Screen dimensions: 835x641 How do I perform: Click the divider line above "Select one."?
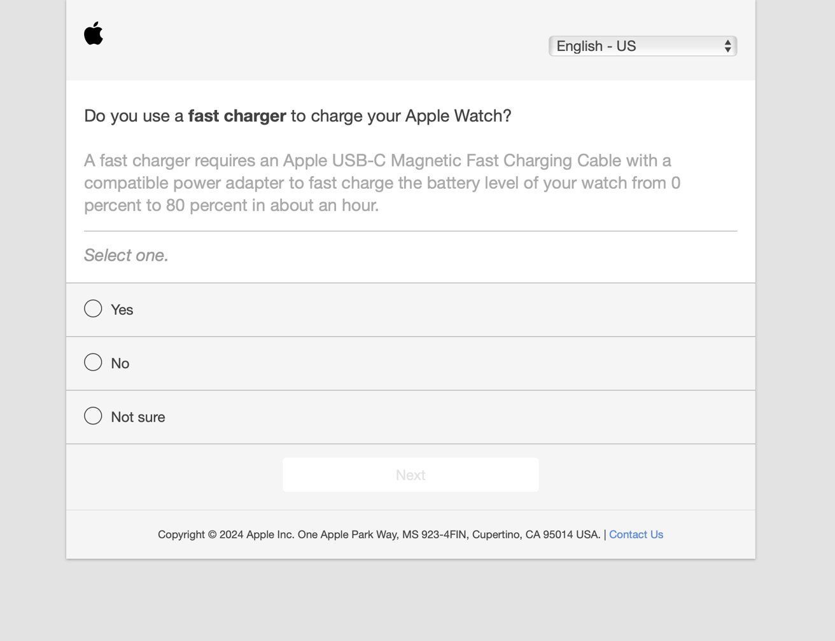click(x=410, y=231)
